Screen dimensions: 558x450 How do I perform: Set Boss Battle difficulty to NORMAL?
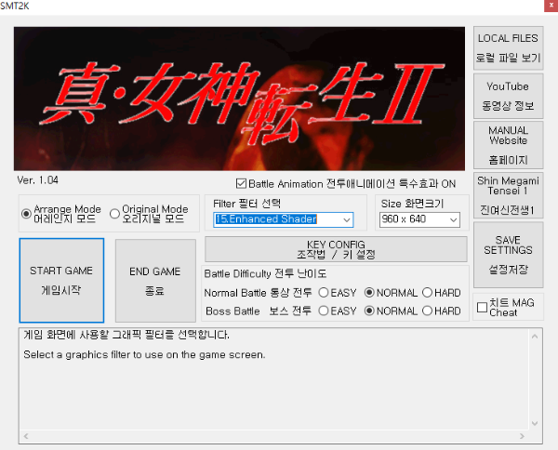point(369,311)
